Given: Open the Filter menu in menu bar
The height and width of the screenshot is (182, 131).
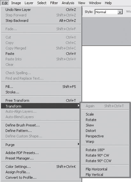Looking at the screenshot, I should [54, 3].
